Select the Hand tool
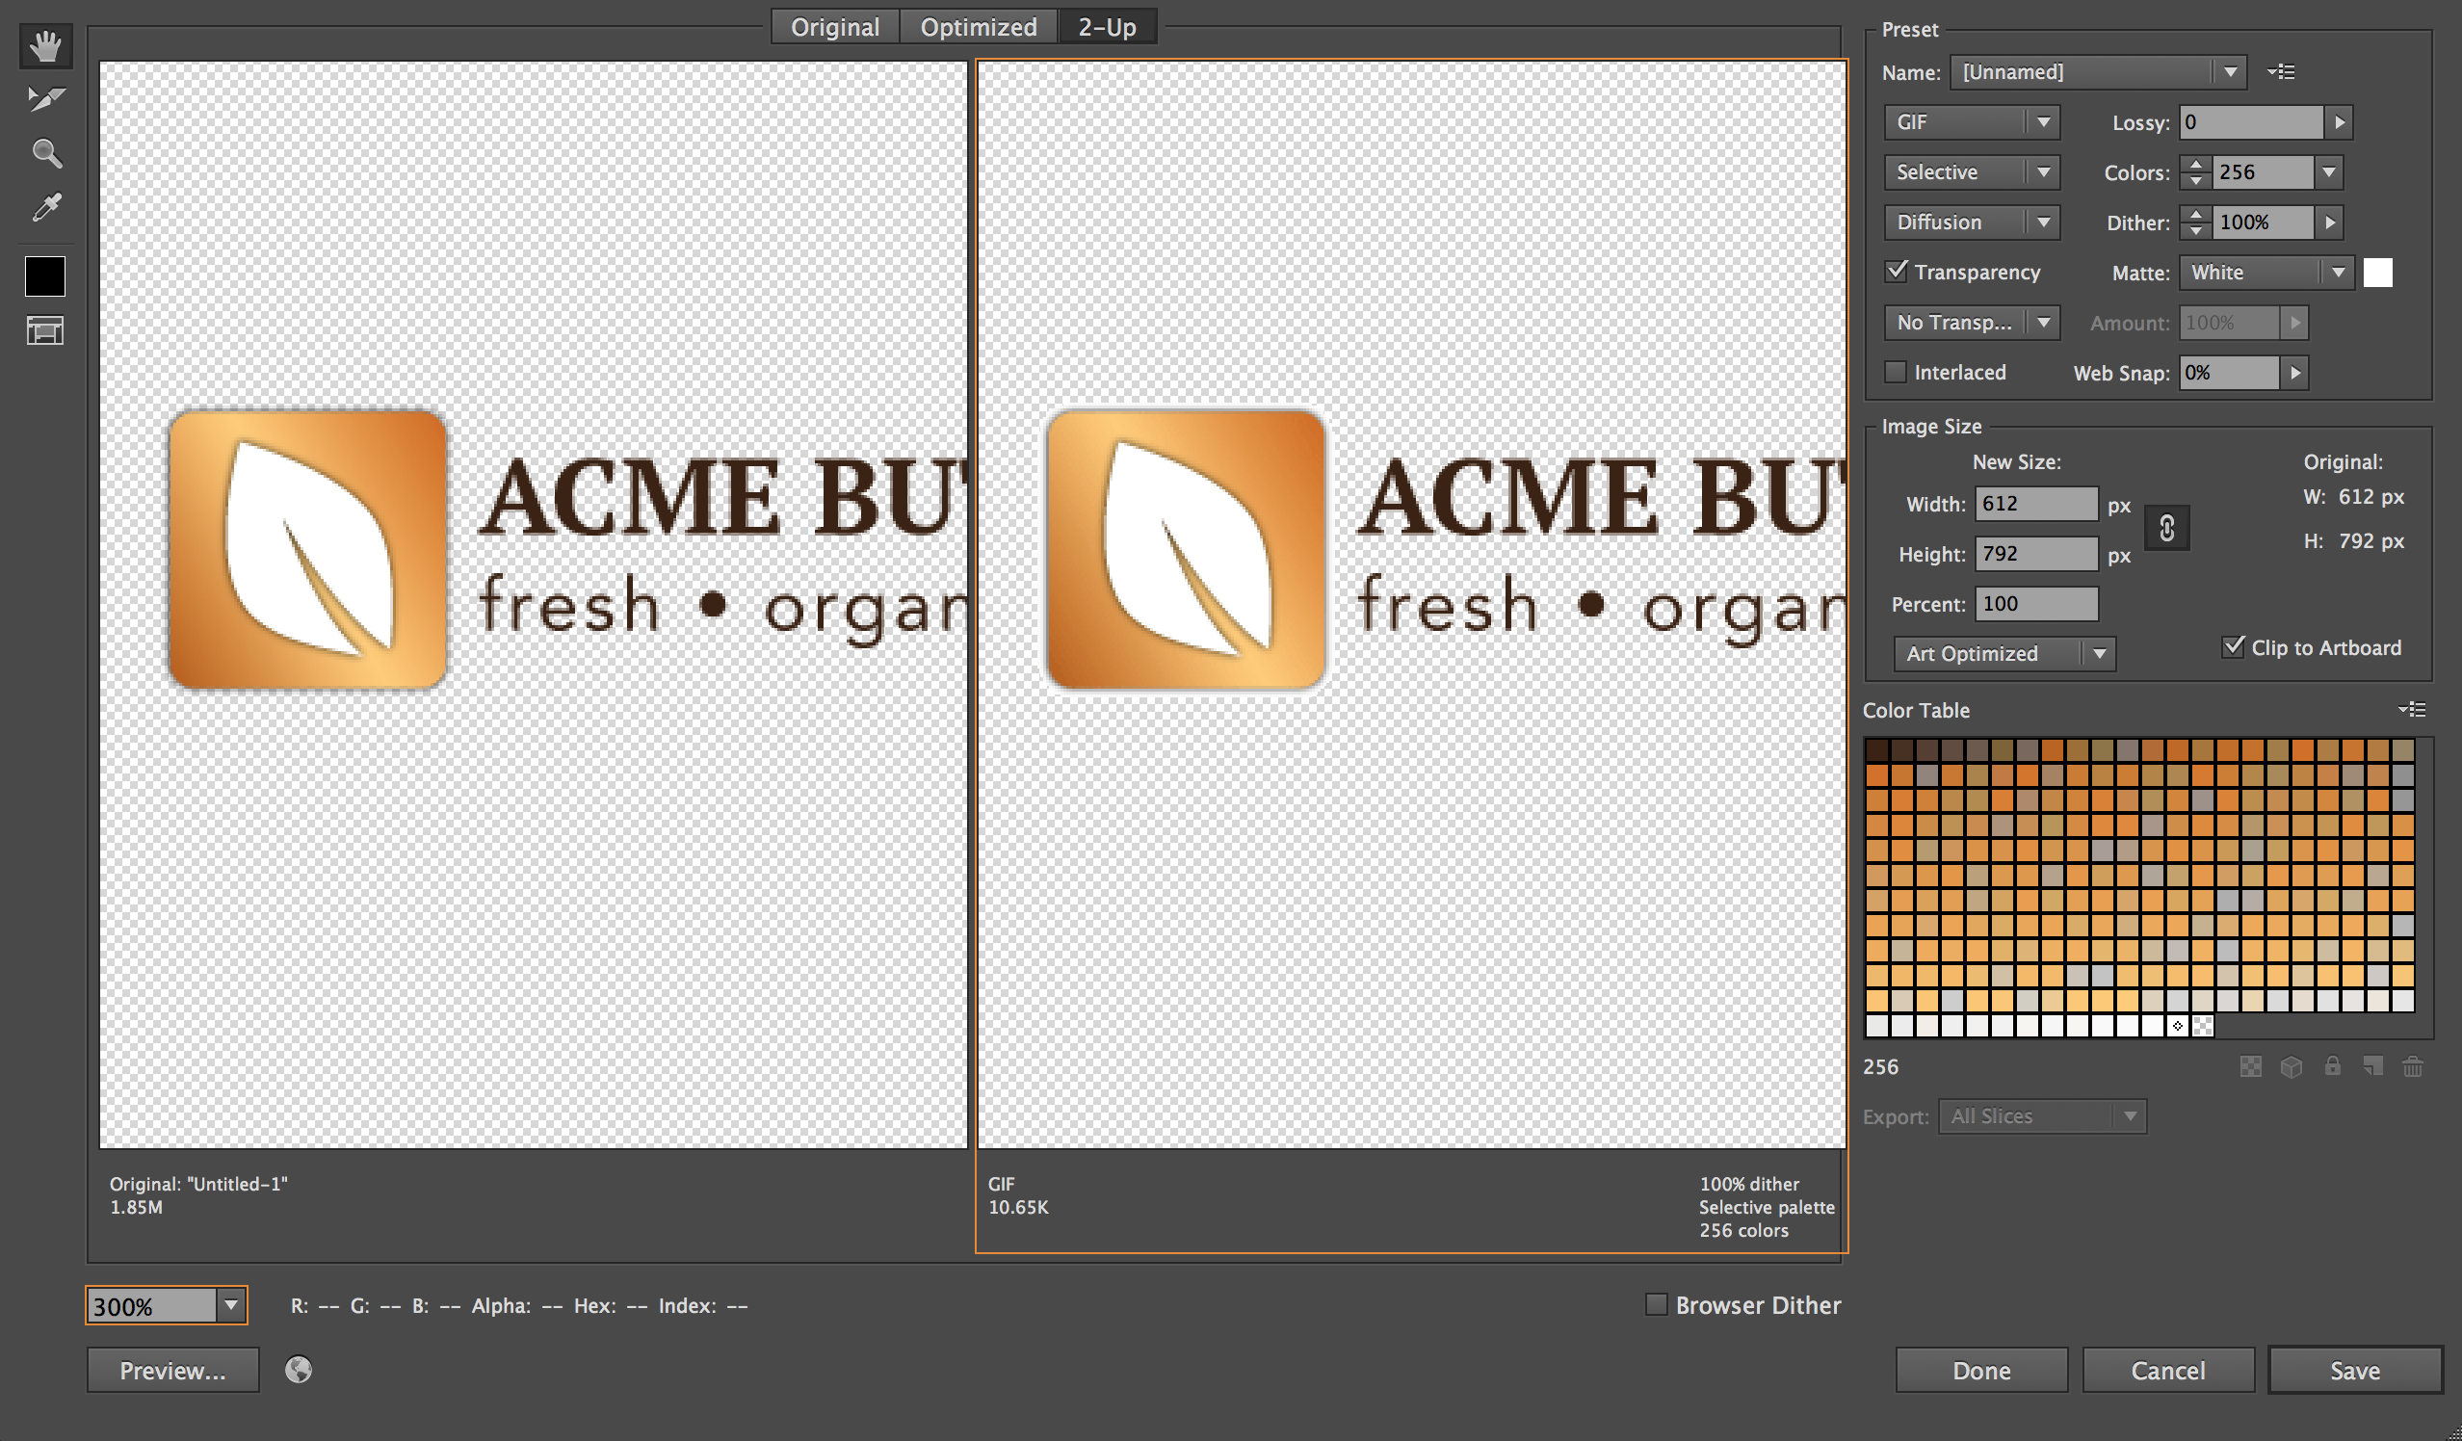This screenshot has width=2462, height=1441. (x=45, y=45)
